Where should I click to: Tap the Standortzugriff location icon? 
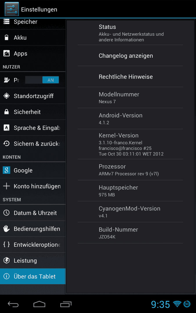(x=6, y=96)
